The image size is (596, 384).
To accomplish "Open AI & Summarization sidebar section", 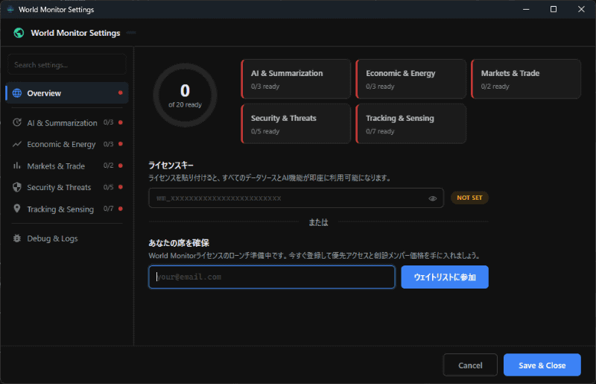I will point(67,122).
